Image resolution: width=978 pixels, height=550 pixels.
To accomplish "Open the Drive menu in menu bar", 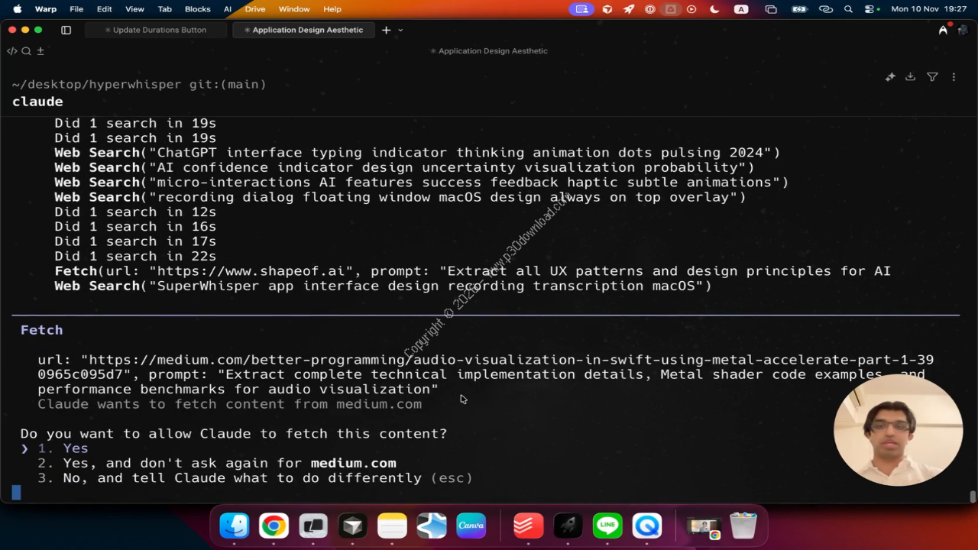I will coord(255,9).
